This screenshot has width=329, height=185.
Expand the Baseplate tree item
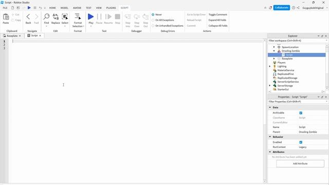pyautogui.click(x=274, y=59)
